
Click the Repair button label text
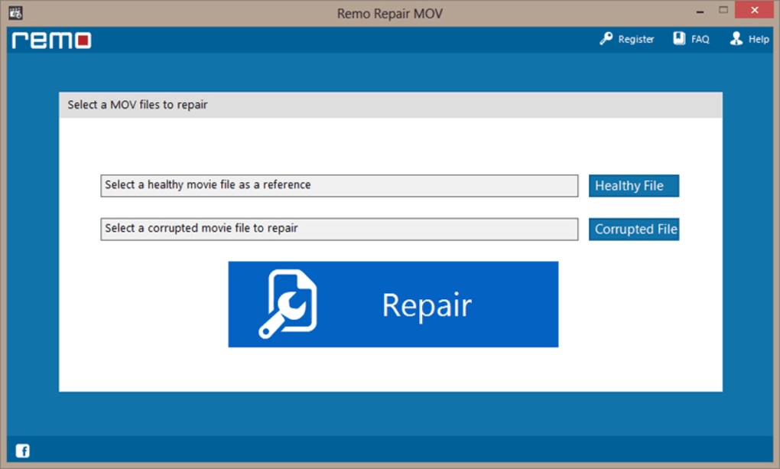[x=426, y=304]
